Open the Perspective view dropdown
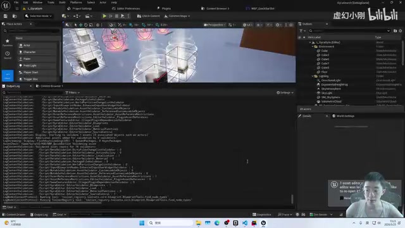 [x=214, y=25]
